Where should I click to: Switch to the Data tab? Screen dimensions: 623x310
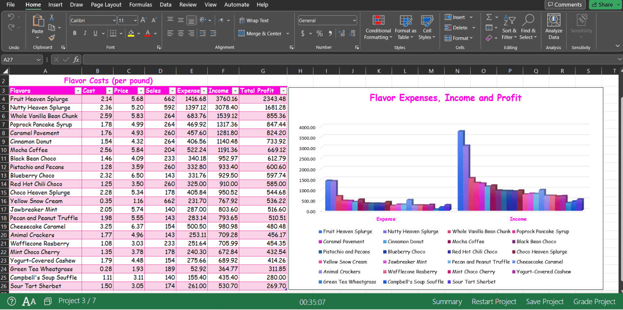point(166,4)
